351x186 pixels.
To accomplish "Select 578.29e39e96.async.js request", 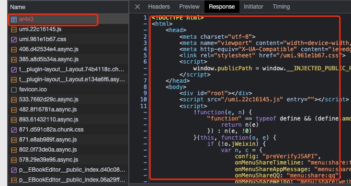I will (68, 160).
